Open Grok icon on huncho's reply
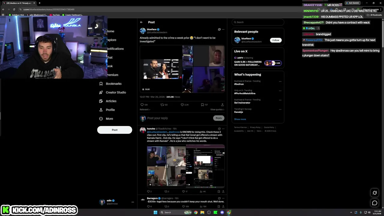This screenshot has height=216, width=384. pyautogui.click(x=219, y=129)
